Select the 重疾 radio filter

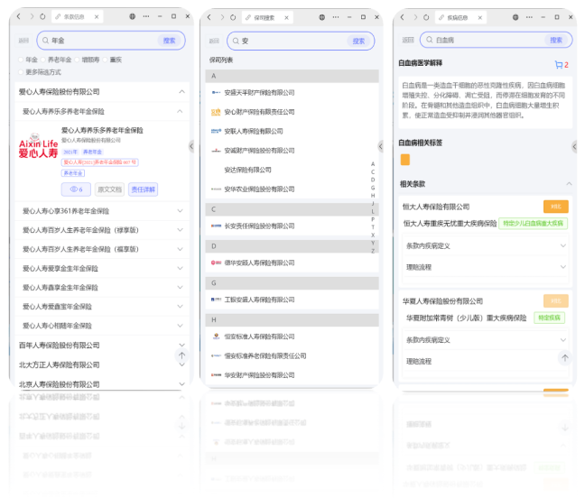(x=106, y=60)
